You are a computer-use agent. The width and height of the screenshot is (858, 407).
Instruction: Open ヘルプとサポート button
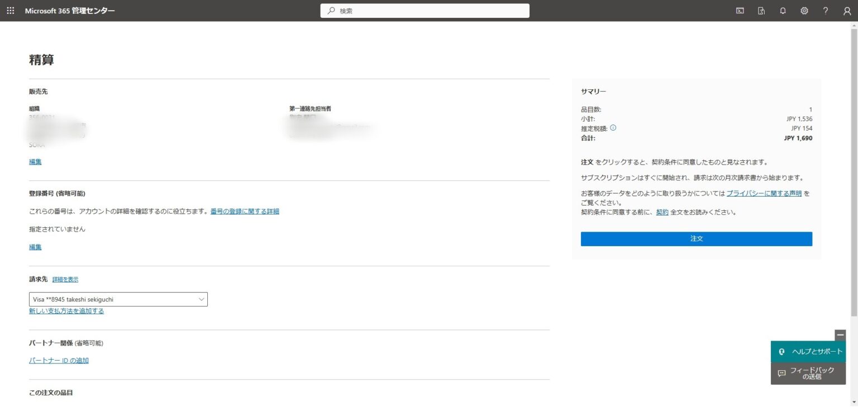[x=808, y=352]
